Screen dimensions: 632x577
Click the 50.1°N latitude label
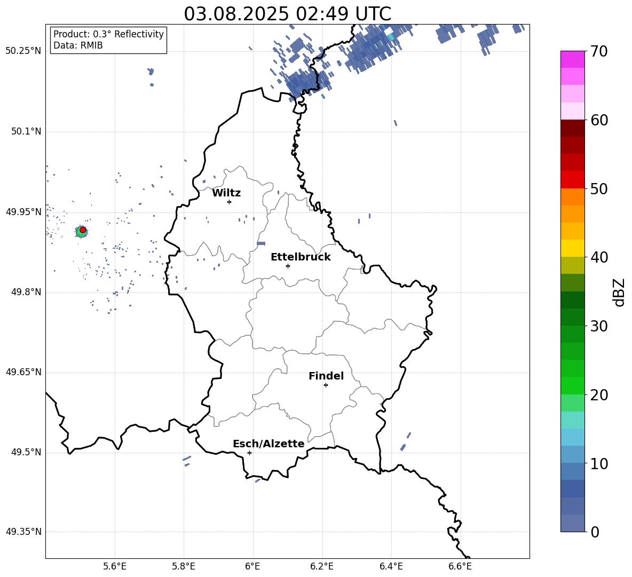[x=26, y=132]
